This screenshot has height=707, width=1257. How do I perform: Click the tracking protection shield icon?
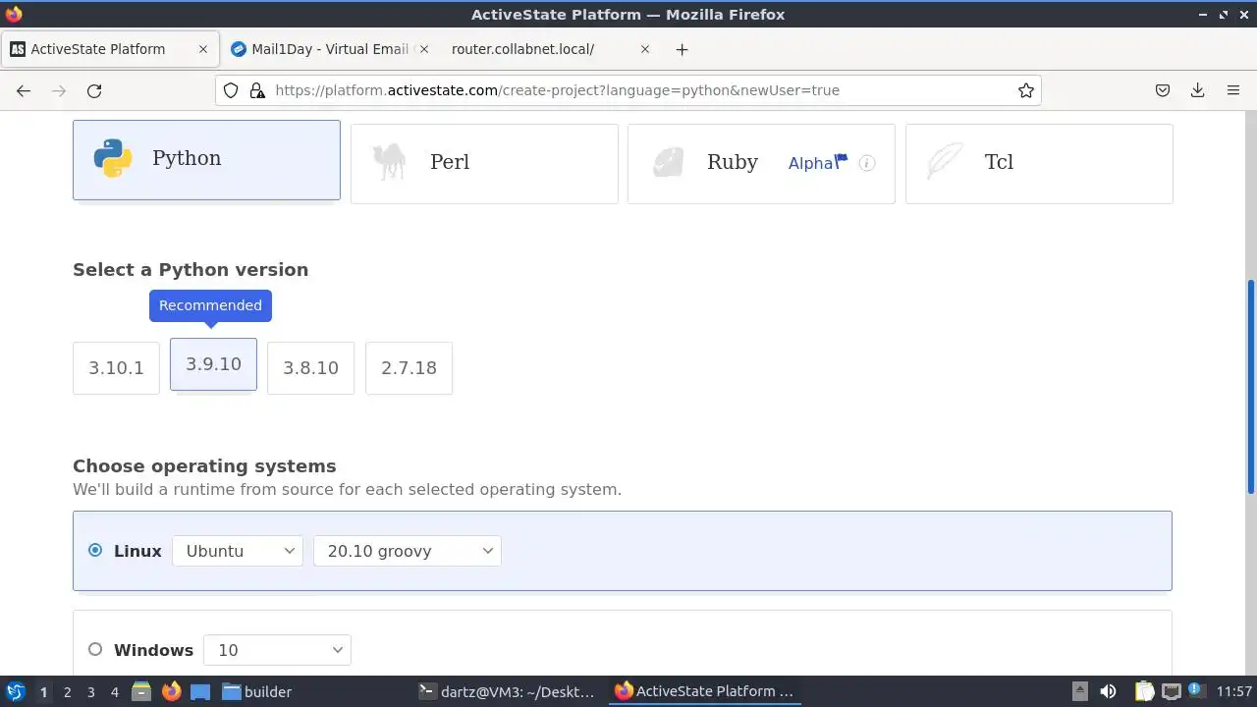pos(231,90)
